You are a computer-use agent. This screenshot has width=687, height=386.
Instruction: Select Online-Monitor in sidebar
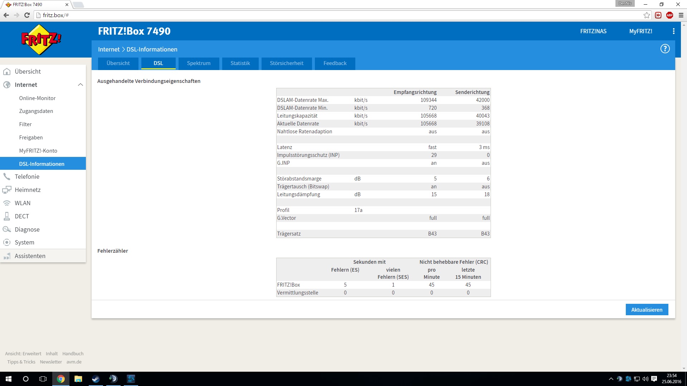37,98
